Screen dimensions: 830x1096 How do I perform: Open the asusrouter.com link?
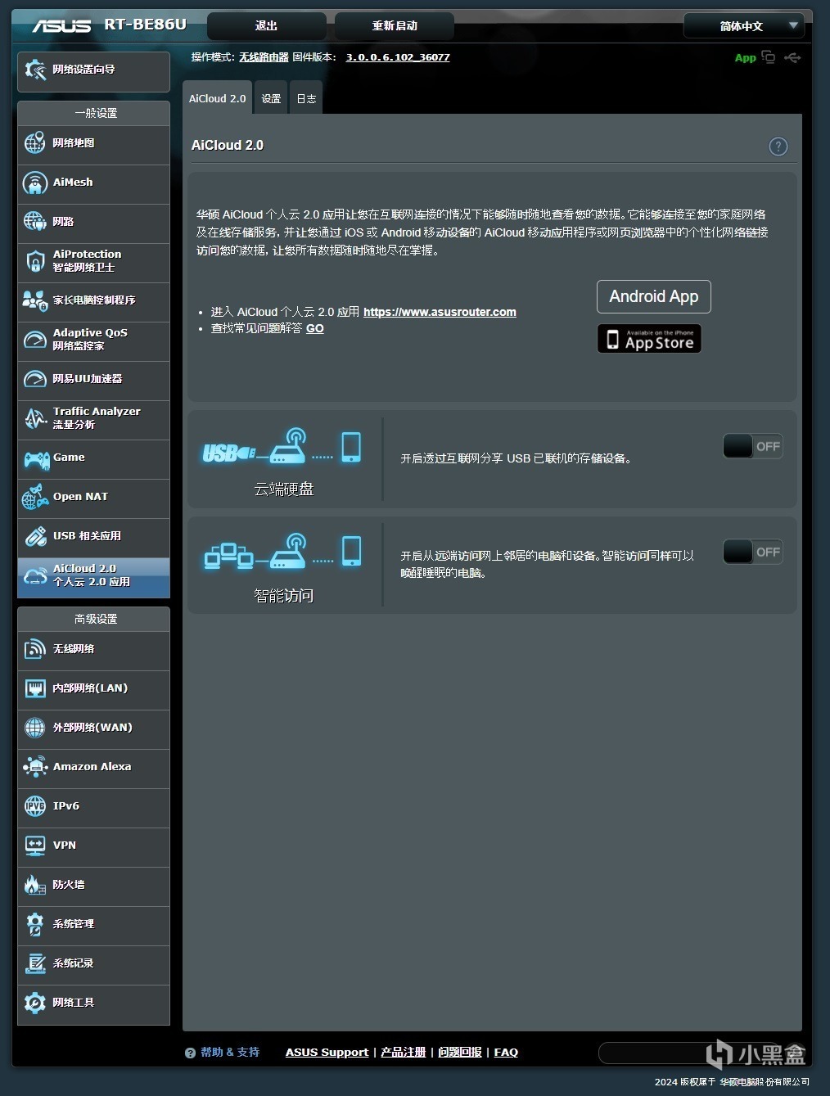(440, 312)
